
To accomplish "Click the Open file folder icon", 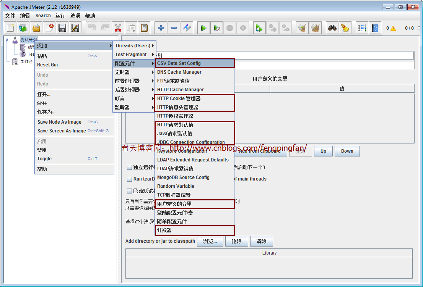I will tap(36, 28).
